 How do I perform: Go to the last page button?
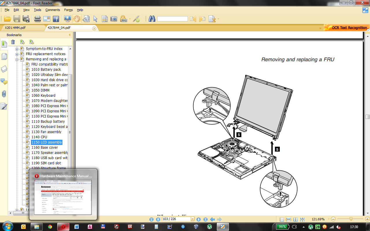pyautogui.click(x=206, y=219)
